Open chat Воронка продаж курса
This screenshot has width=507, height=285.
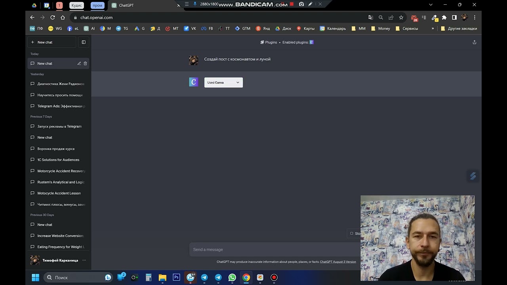(58, 149)
